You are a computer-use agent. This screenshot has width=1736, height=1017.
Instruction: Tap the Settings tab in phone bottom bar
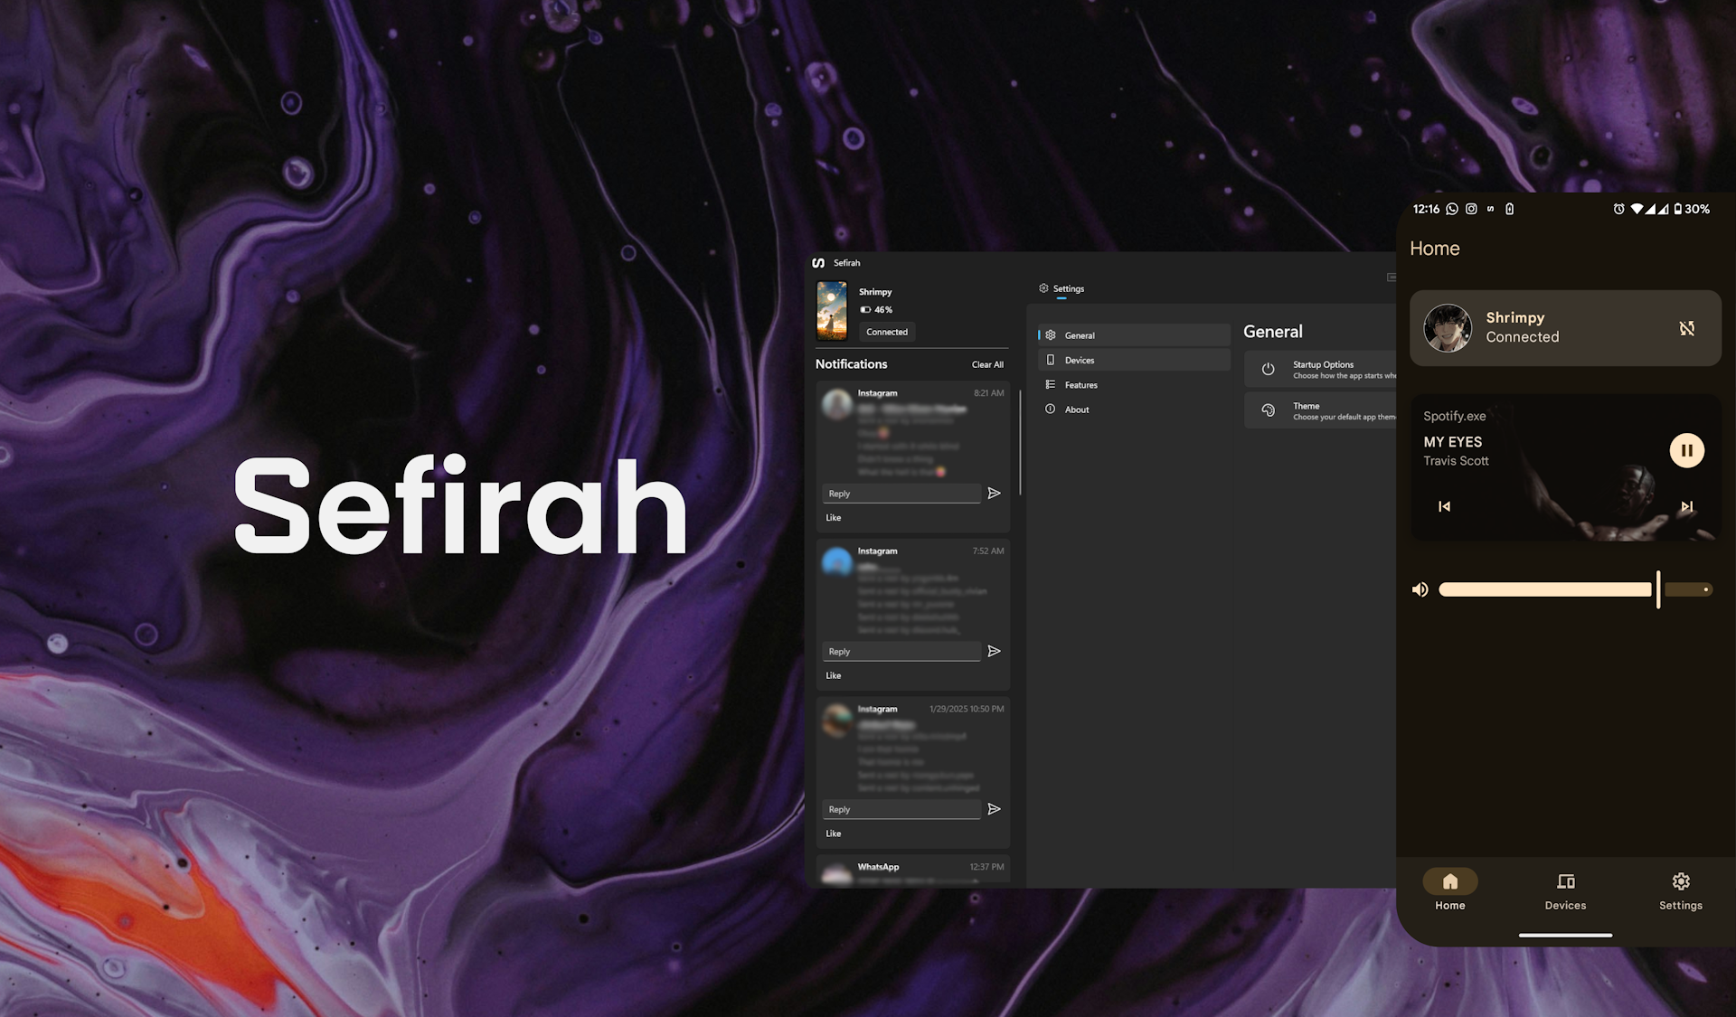[1680, 890]
